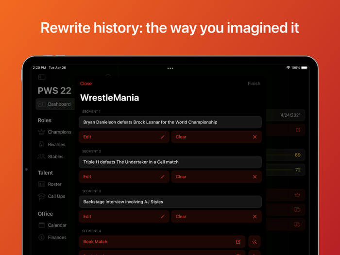340x255 pixels.
Task: Click pencil icon on Segment 3 Edit
Action: pyautogui.click(x=163, y=217)
